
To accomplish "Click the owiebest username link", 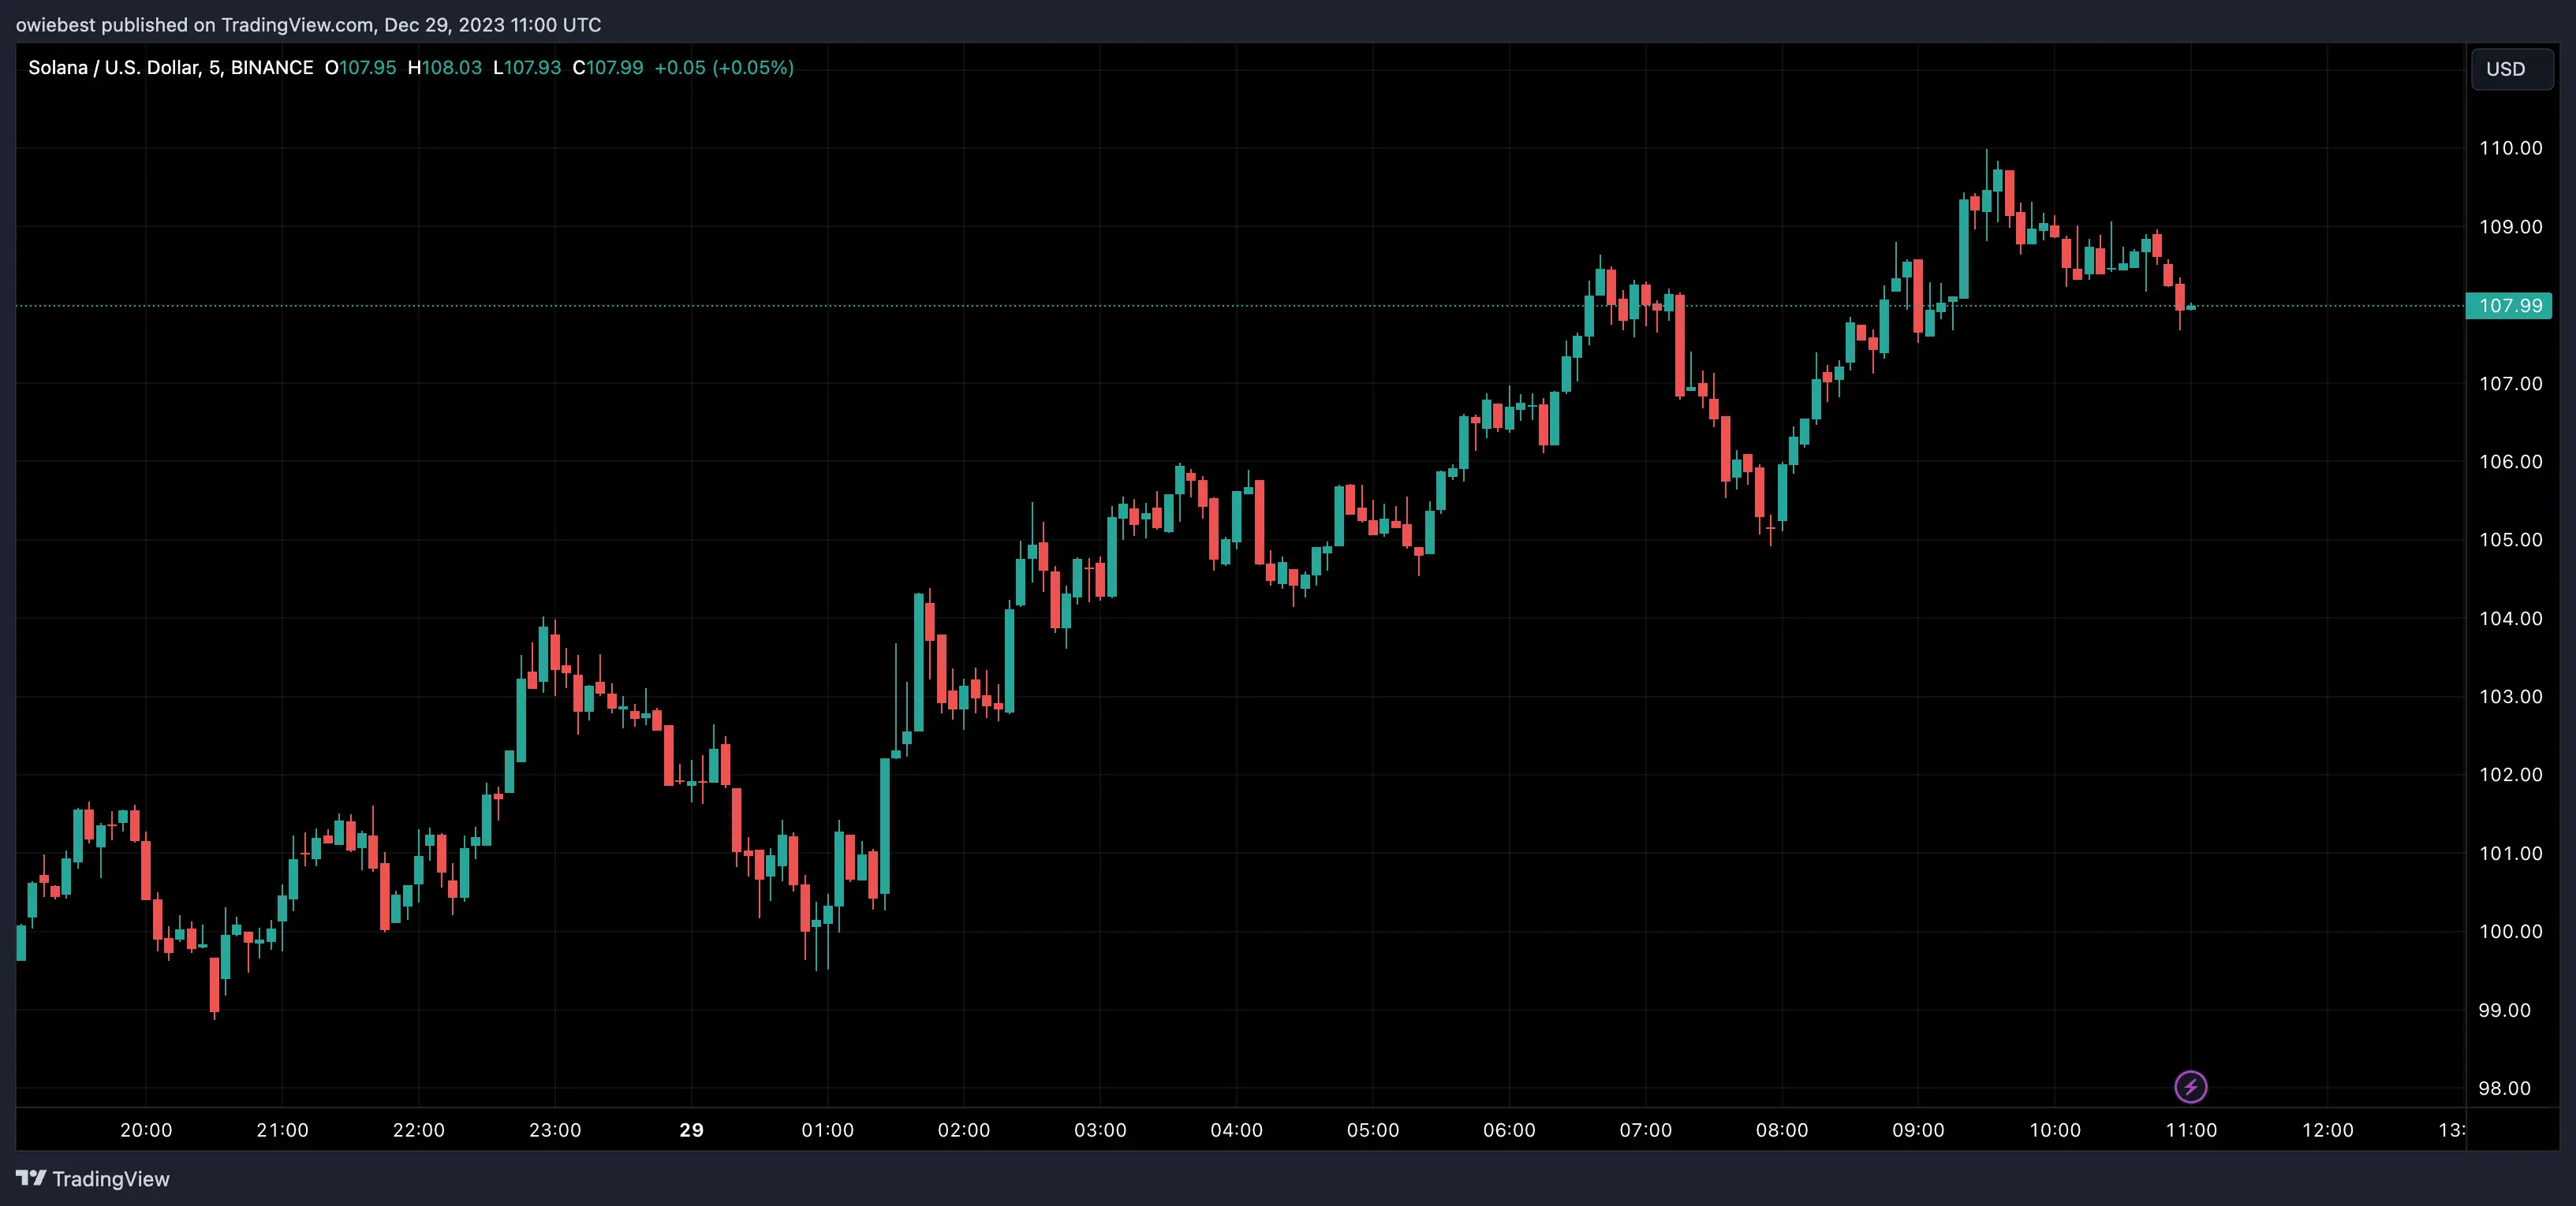I will pyautogui.click(x=56, y=24).
